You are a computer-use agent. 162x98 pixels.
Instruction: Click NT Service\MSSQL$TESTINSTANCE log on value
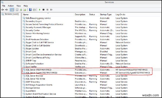[131, 70]
